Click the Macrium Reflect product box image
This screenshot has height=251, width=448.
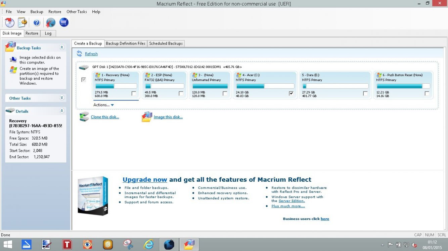pos(93,196)
